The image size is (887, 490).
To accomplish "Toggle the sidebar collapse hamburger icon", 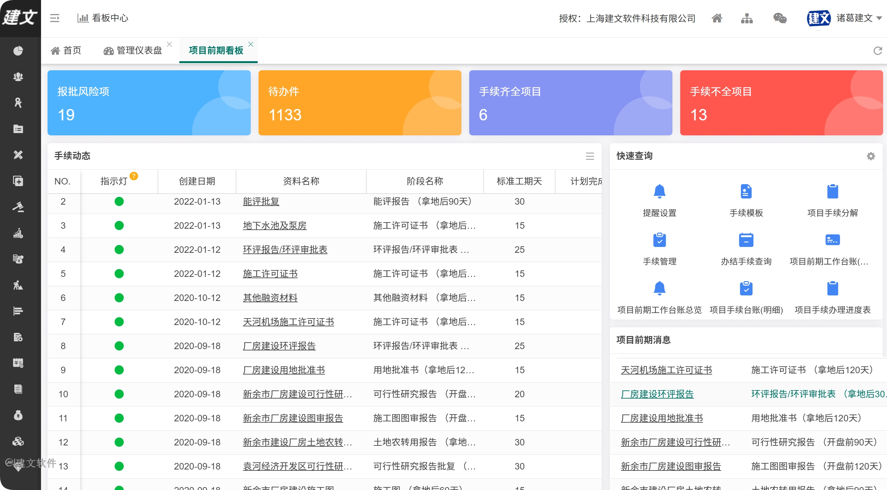I will (55, 18).
